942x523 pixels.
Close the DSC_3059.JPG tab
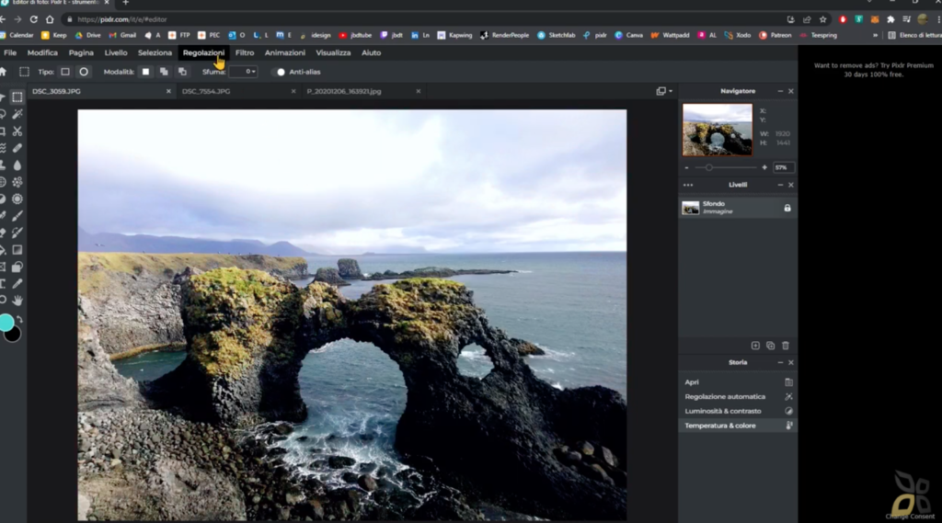tap(168, 91)
